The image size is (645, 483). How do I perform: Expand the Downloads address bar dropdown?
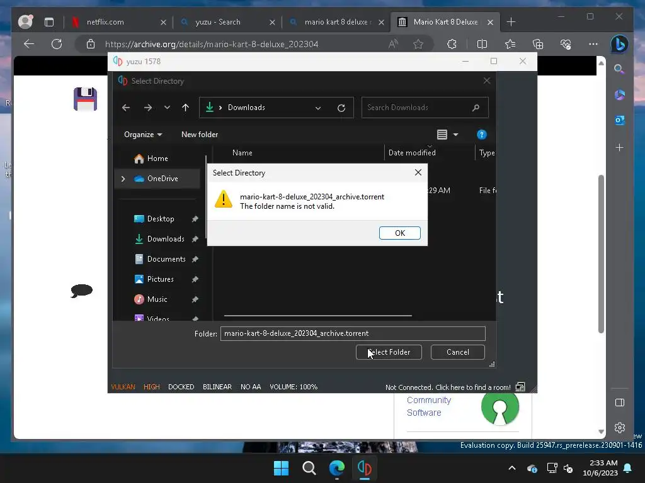click(318, 108)
